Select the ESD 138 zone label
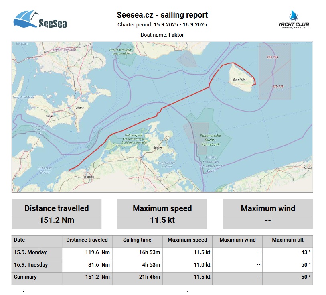 [x=273, y=57]
